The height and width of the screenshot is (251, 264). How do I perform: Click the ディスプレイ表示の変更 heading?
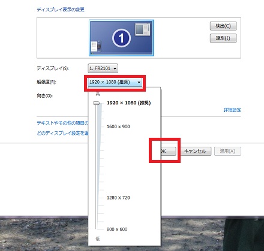(x=61, y=10)
